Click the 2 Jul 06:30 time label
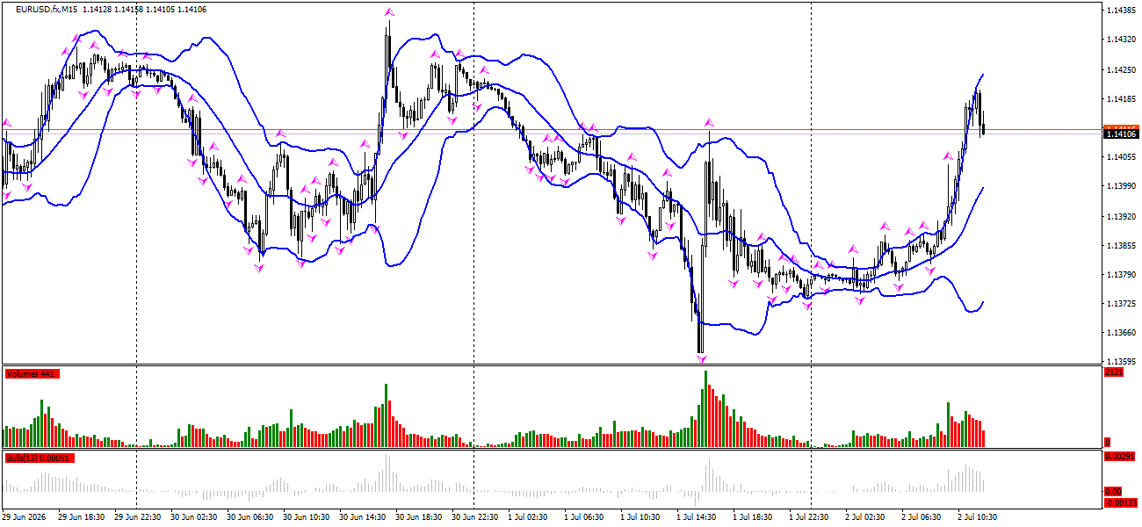 [922, 517]
